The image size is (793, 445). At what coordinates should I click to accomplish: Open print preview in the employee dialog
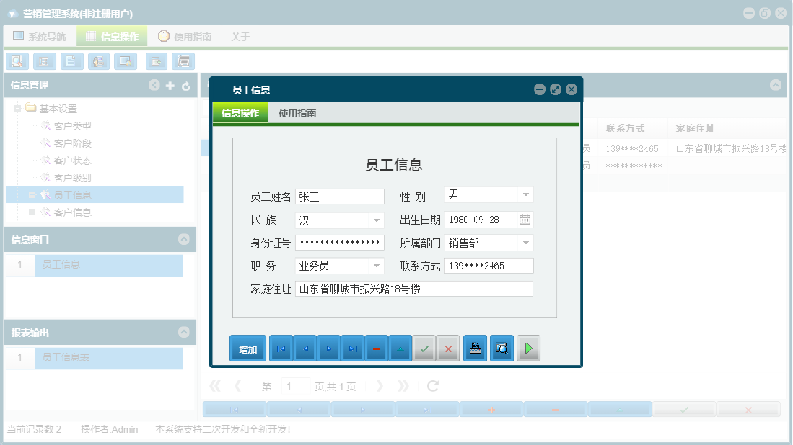coord(501,348)
